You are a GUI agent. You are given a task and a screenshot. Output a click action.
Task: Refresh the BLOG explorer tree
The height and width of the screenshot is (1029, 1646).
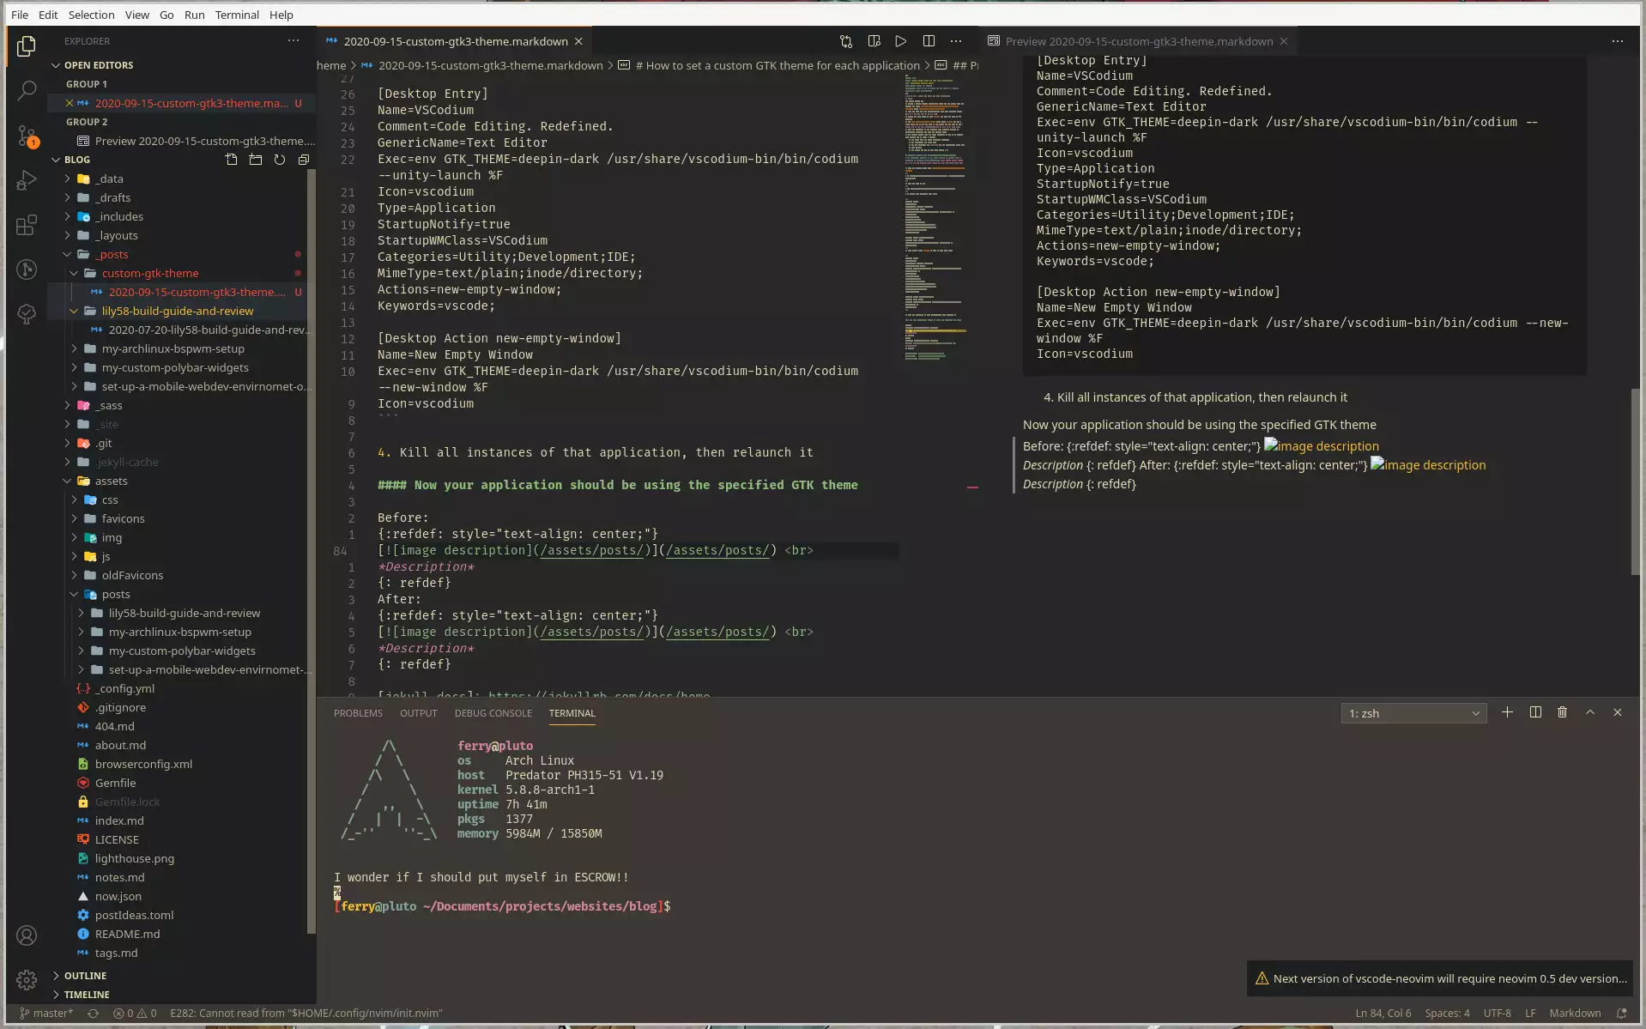coord(280,160)
